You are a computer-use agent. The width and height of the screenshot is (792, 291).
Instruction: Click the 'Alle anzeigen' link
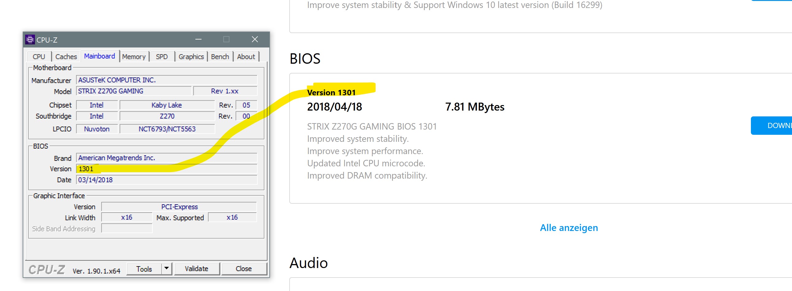tap(569, 228)
